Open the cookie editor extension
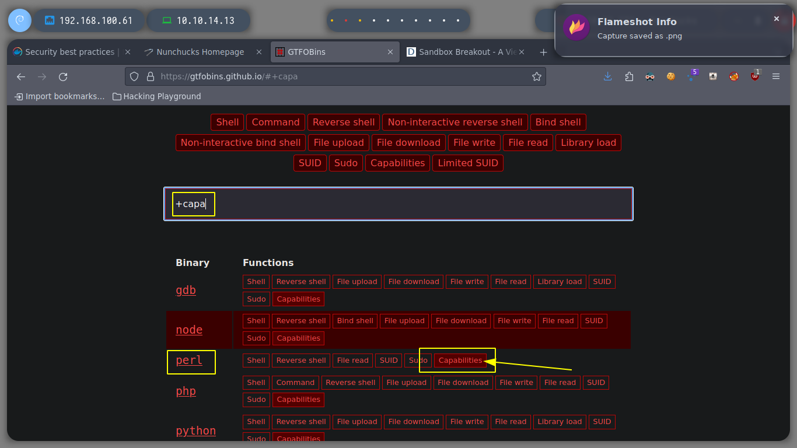 (671, 76)
